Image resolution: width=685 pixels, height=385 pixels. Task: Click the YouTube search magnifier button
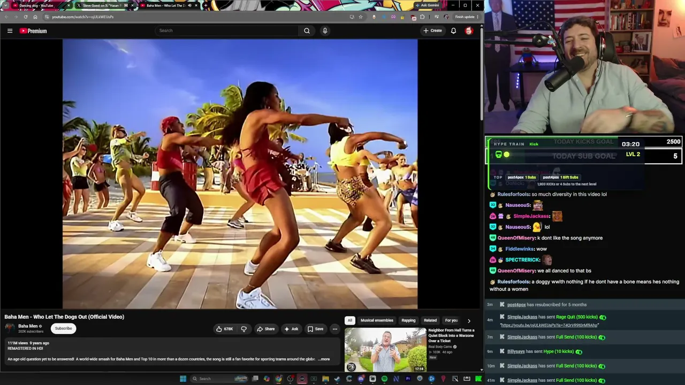(307, 30)
